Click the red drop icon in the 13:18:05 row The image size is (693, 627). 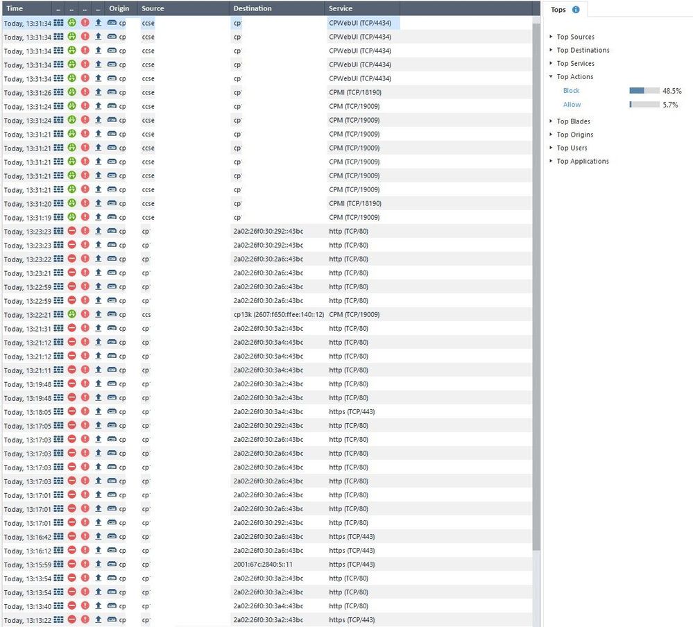pyautogui.click(x=71, y=411)
